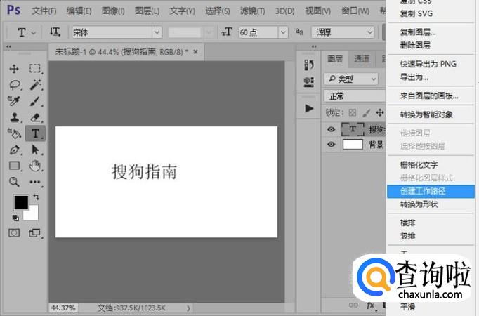This screenshot has width=479, height=316.
Task: Select the Pen tool
Action: click(x=14, y=150)
